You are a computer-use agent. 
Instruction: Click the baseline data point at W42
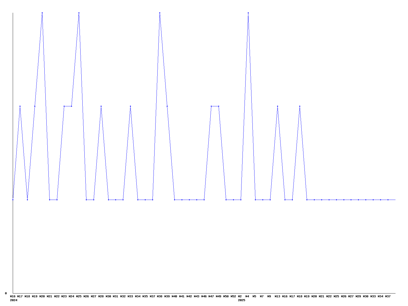coord(189,200)
